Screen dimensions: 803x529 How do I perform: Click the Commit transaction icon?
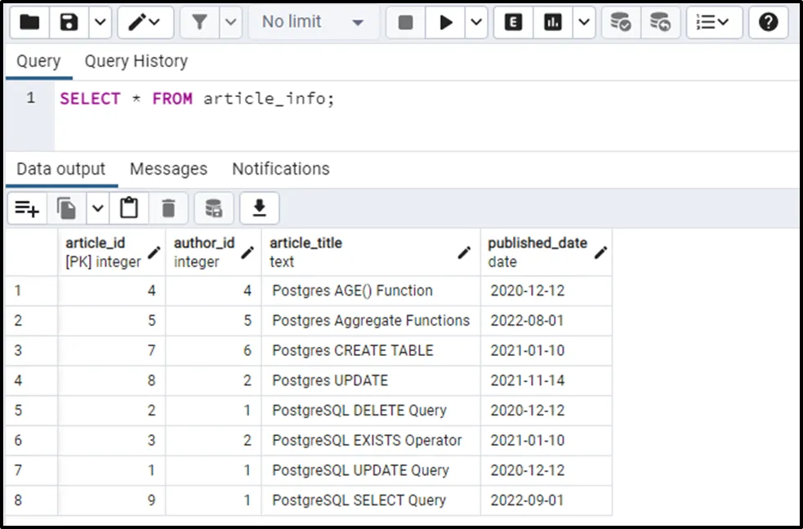click(621, 22)
